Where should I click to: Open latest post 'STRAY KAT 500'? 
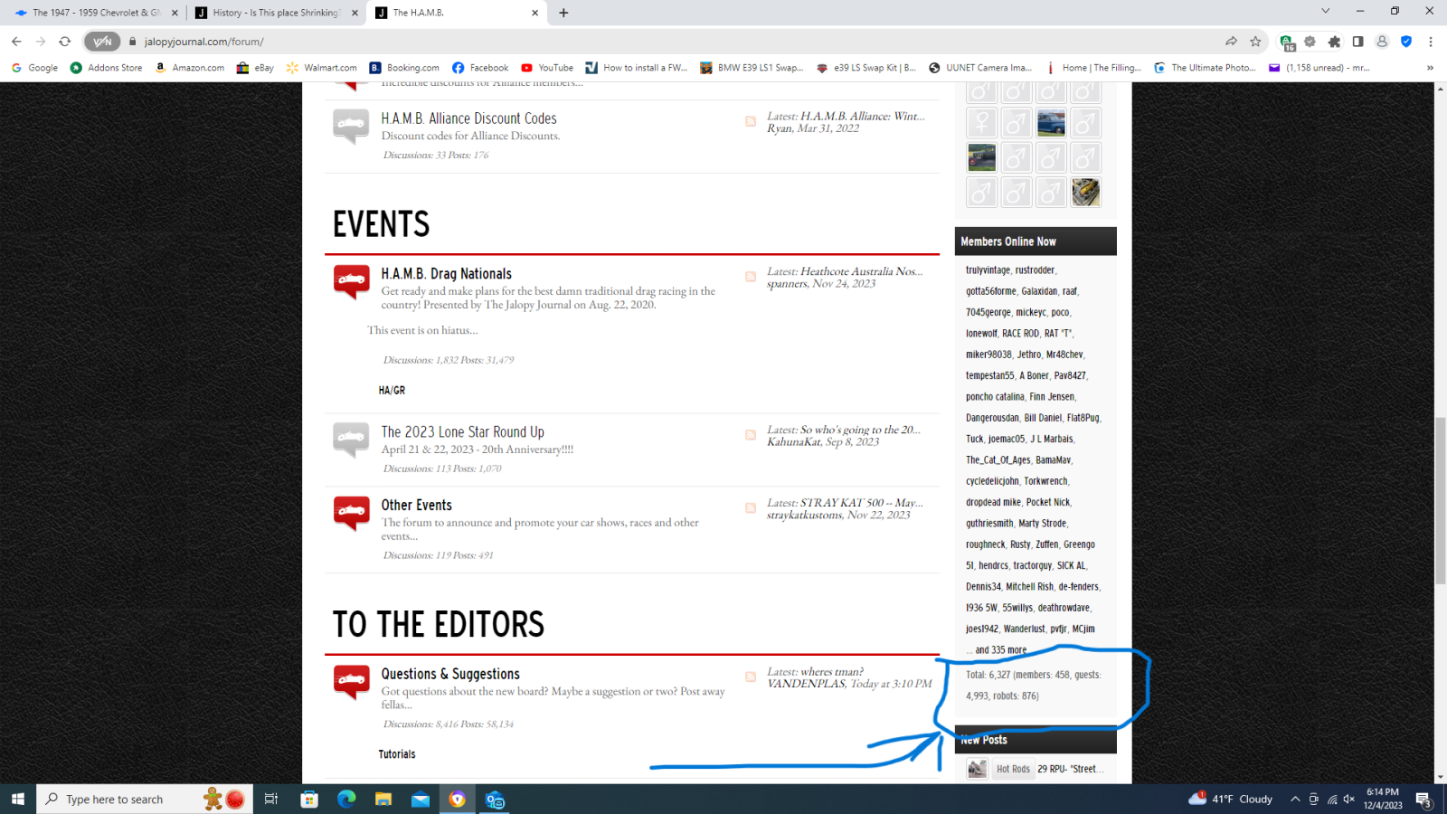861,502
